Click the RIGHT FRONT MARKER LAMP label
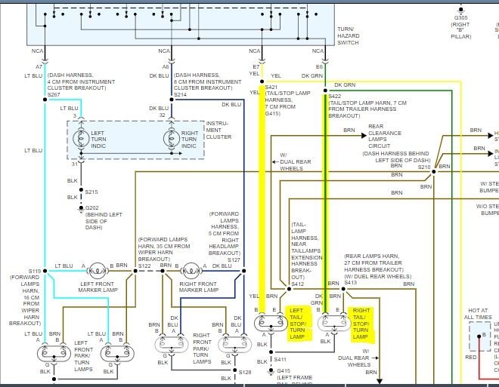Image resolution: width=499 pixels, height=387 pixels. pyautogui.click(x=199, y=287)
